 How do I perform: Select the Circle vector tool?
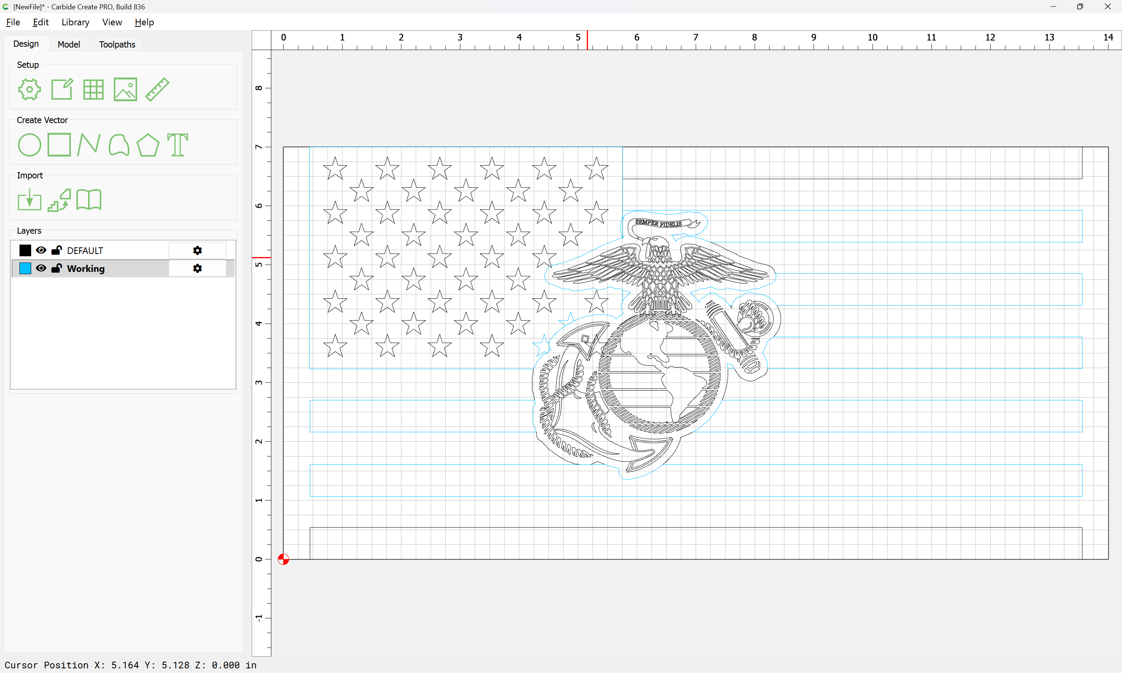coord(30,145)
